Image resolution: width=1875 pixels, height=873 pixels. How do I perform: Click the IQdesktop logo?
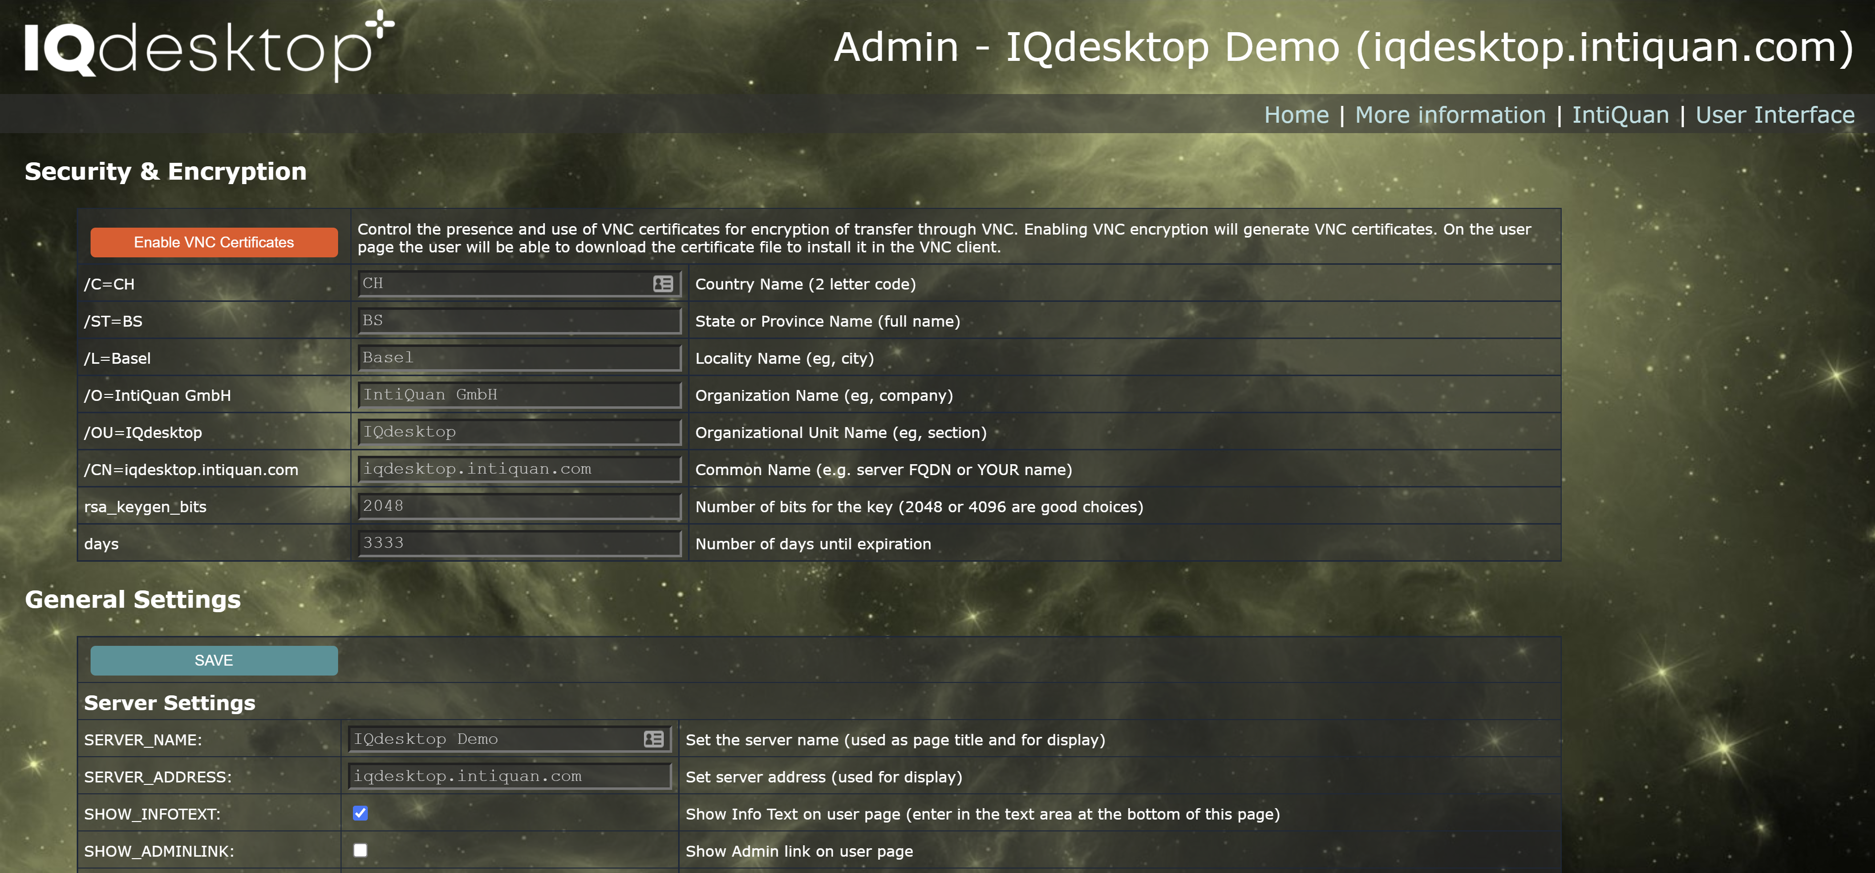tap(210, 46)
